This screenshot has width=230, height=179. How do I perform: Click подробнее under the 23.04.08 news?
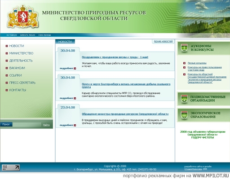[x=66, y=125]
